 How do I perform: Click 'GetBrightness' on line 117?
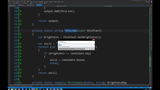coord(87,37)
